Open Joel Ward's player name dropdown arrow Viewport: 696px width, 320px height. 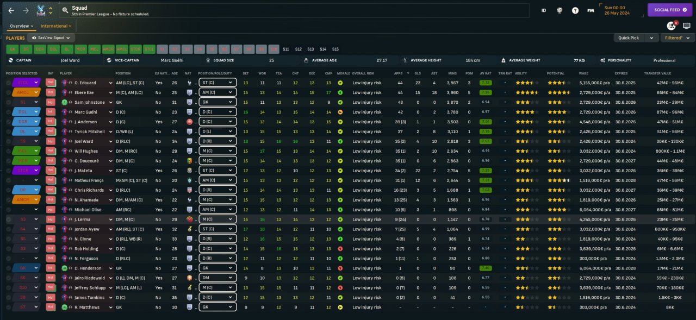point(110,141)
